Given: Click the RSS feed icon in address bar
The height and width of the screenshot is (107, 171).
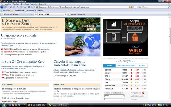Looking at the screenshot, I should pos(130,7).
